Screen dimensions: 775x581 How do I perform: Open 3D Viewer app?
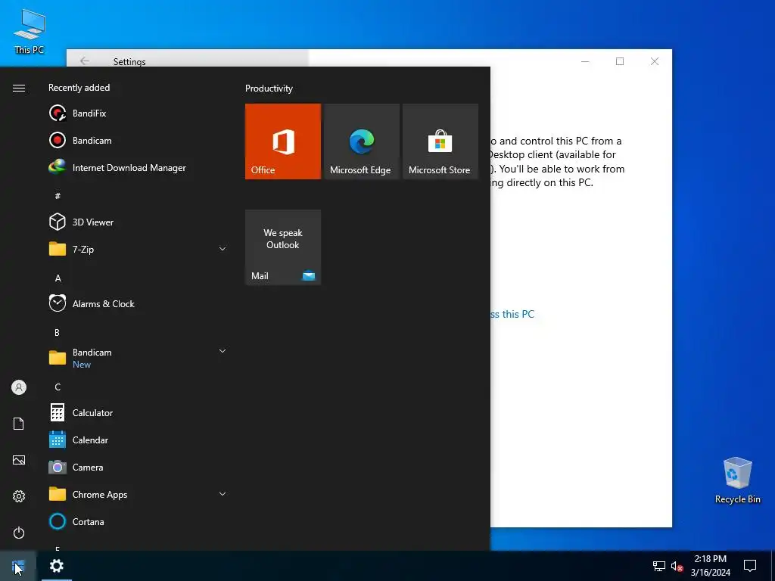[139, 222]
